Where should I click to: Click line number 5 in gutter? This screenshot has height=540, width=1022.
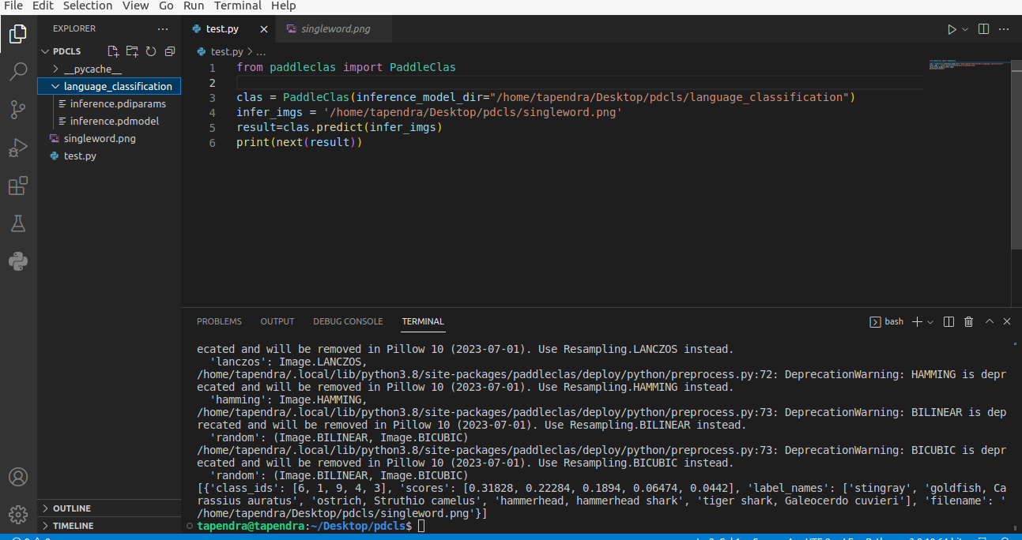pos(212,127)
